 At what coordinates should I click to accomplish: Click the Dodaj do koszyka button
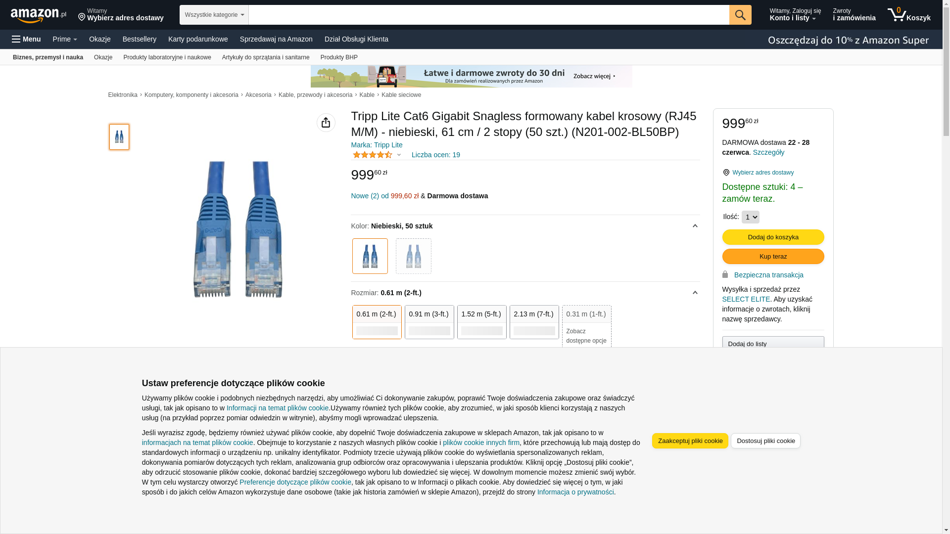point(773,237)
